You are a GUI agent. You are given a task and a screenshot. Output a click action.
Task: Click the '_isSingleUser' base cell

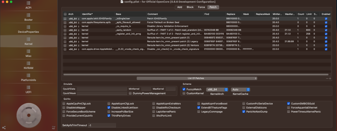click(123, 18)
